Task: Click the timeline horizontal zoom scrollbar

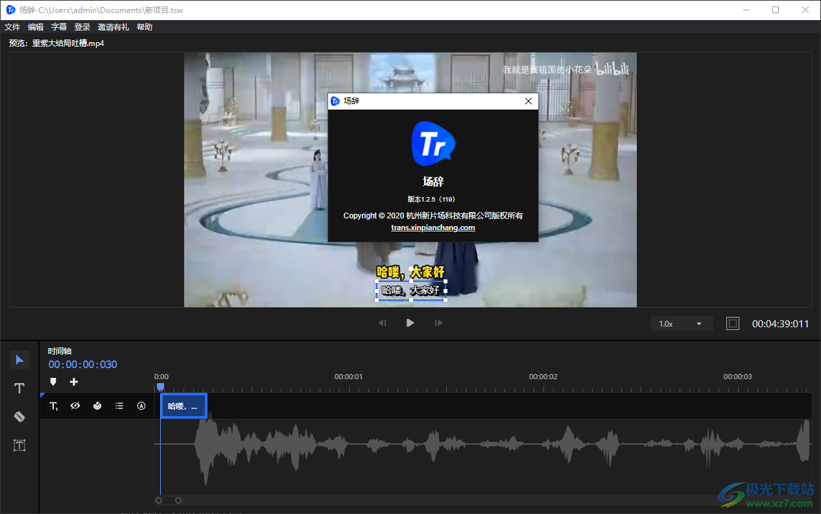Action: [169, 500]
